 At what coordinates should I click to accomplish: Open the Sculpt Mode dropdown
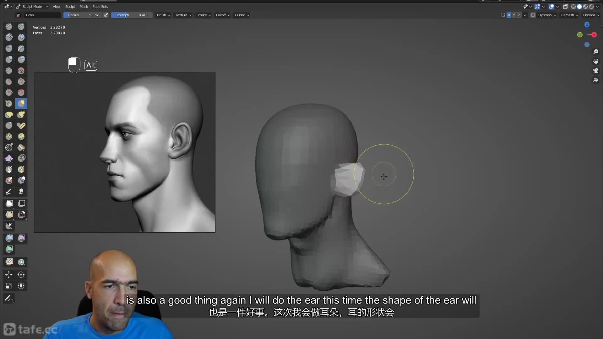(32, 7)
